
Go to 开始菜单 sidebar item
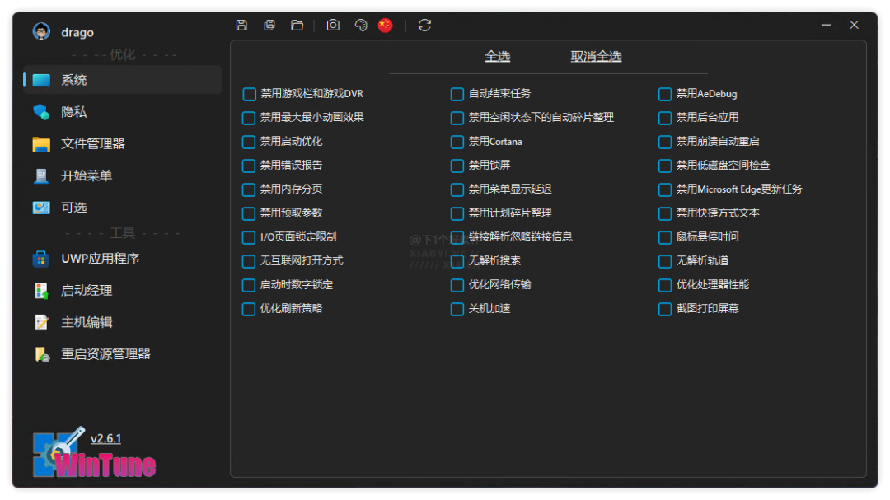tap(123, 175)
